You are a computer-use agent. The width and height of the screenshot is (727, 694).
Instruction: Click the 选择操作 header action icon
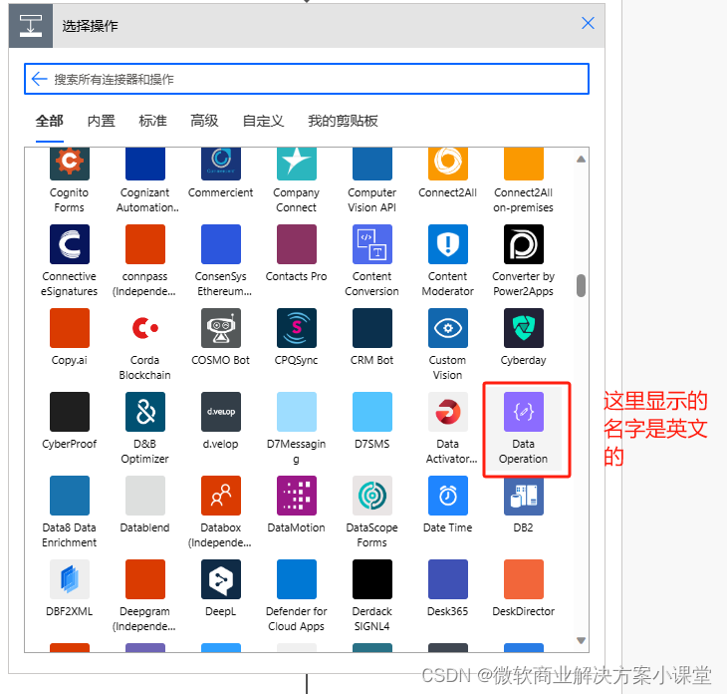pos(31,26)
